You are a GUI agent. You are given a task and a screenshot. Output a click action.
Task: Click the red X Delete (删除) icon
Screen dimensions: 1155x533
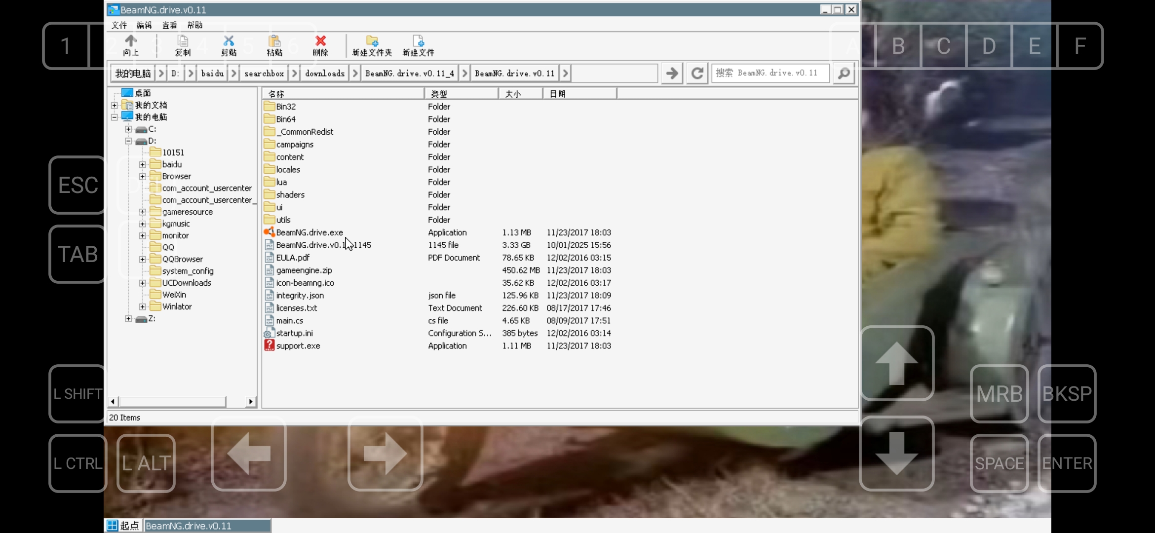coord(320,41)
